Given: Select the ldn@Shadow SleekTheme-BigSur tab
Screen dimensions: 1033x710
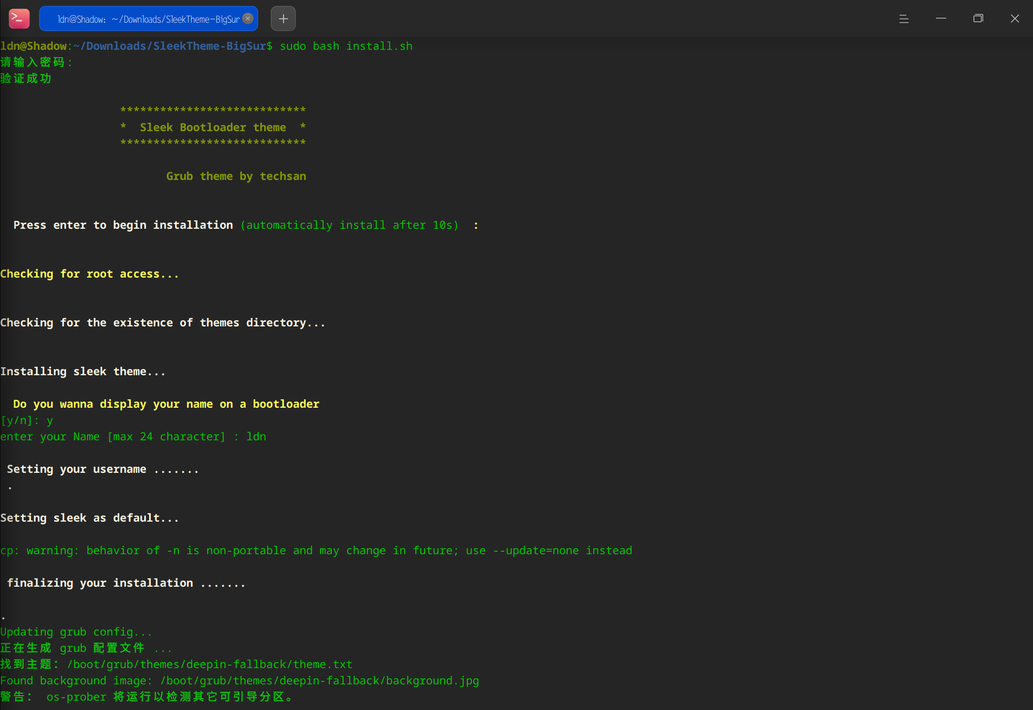Looking at the screenshot, I should [x=148, y=19].
